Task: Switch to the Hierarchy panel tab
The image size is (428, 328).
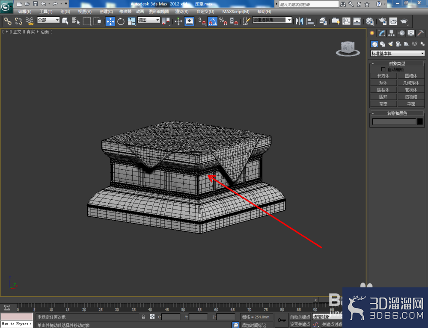Action: click(392, 33)
